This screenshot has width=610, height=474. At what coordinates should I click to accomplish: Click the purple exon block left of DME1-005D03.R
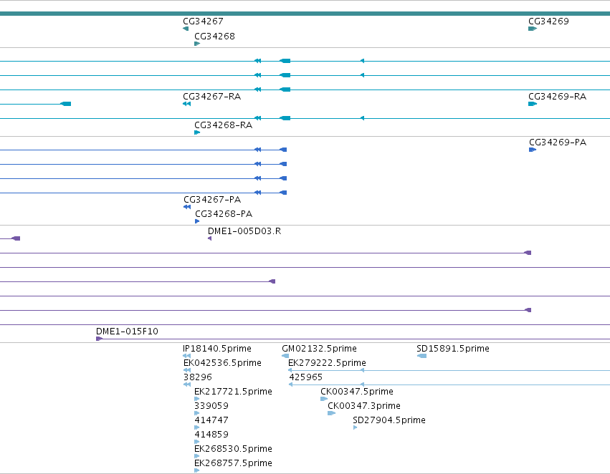tap(16, 238)
